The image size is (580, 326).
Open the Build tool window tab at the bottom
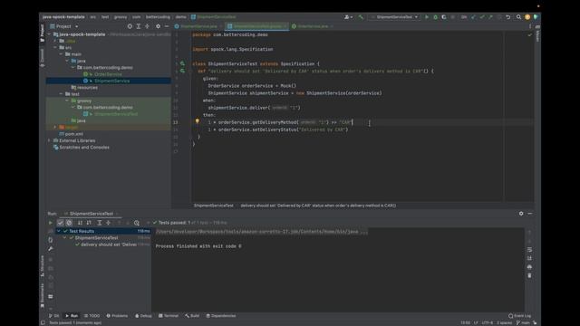[192, 316]
